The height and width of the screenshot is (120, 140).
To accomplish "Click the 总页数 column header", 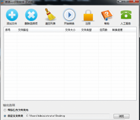I will (x=105, y=30).
